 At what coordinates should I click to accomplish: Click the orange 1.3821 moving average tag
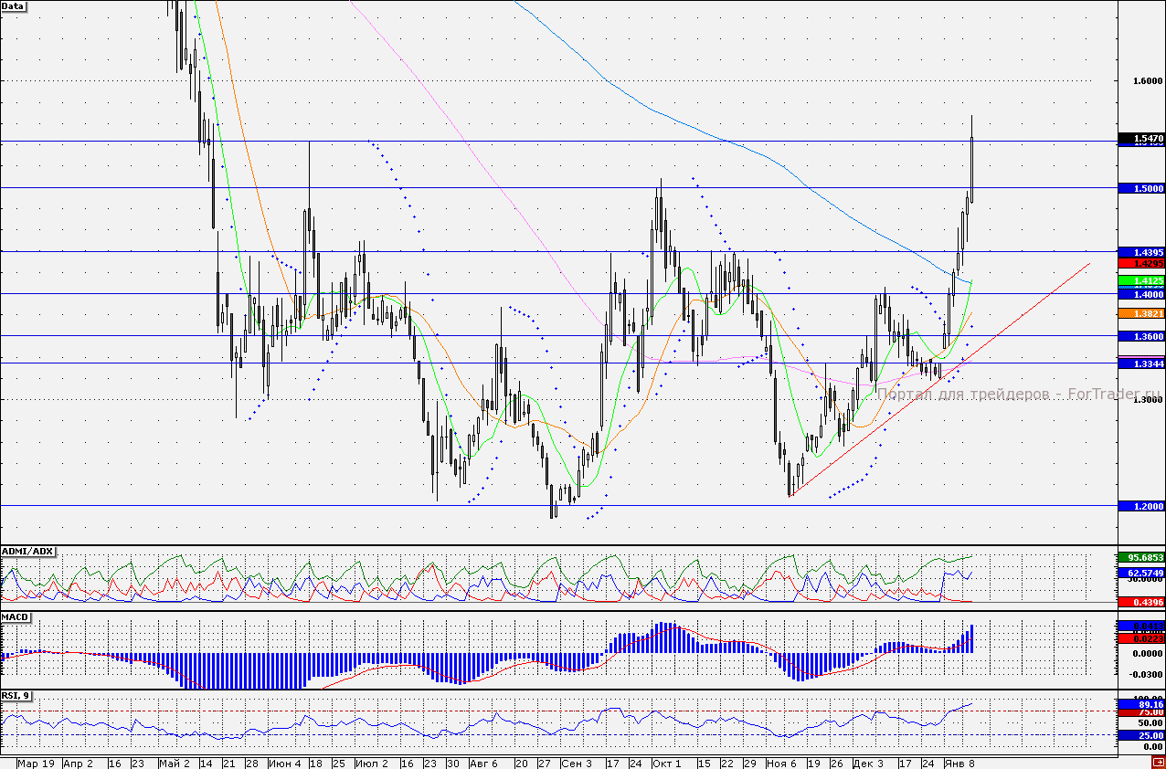point(1140,313)
